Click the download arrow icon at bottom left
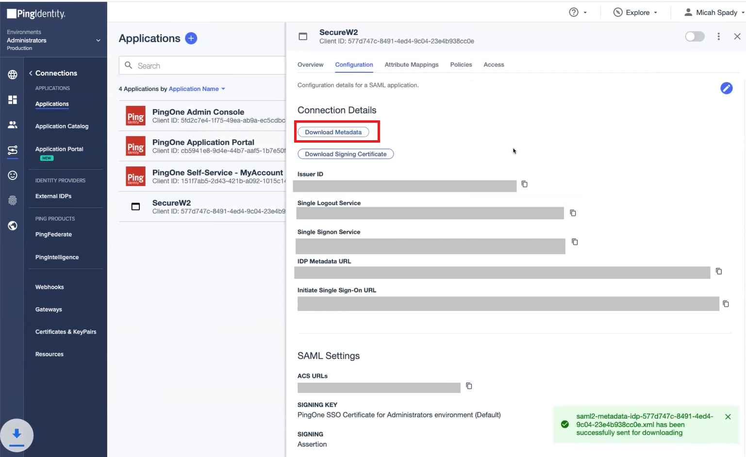Image resolution: width=746 pixels, height=457 pixels. click(17, 434)
